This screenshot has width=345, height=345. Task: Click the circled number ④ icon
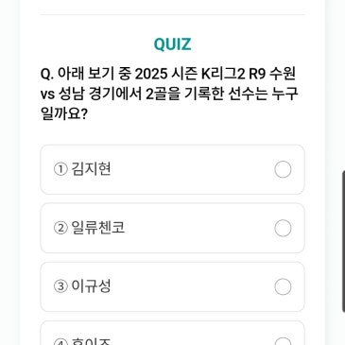coord(60,342)
